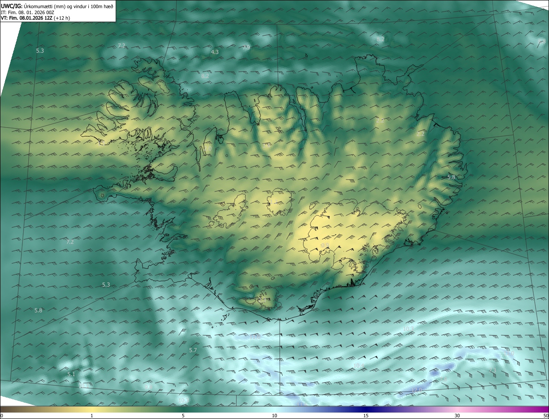Click the 1 tick on the color scale

(92, 416)
